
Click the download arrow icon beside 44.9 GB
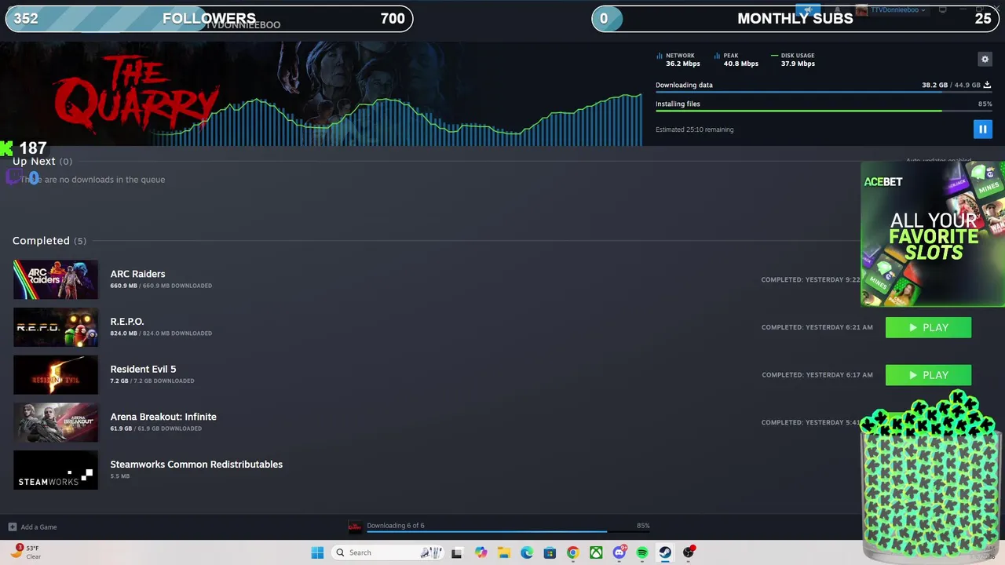pos(987,85)
